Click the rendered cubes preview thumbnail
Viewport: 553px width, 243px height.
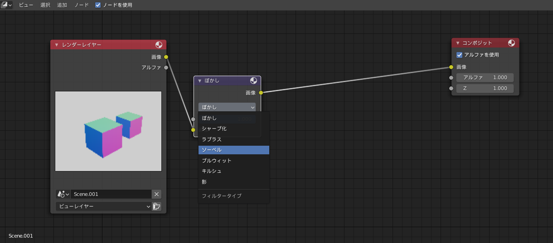(108, 131)
